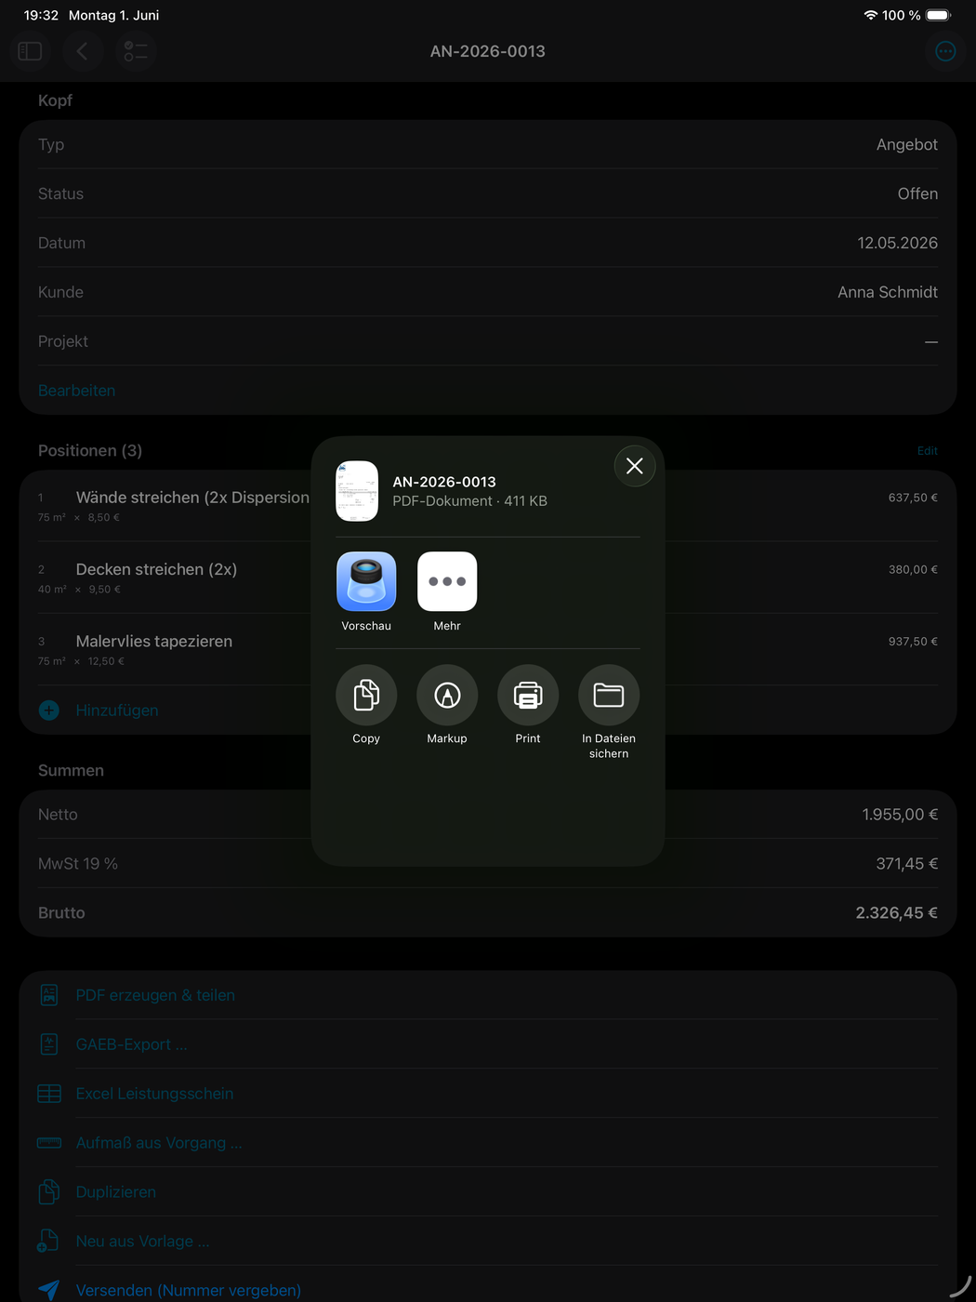The width and height of the screenshot is (976, 1302).
Task: Tap Hinzufügen to add a position
Action: click(117, 711)
